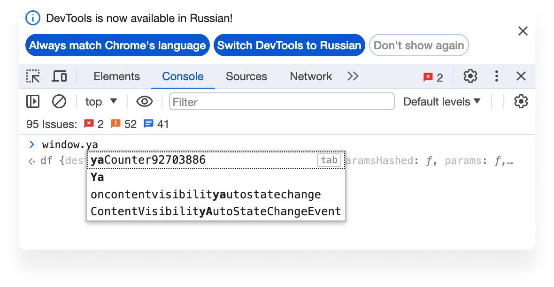Open console settings gear icon

[x=521, y=102]
